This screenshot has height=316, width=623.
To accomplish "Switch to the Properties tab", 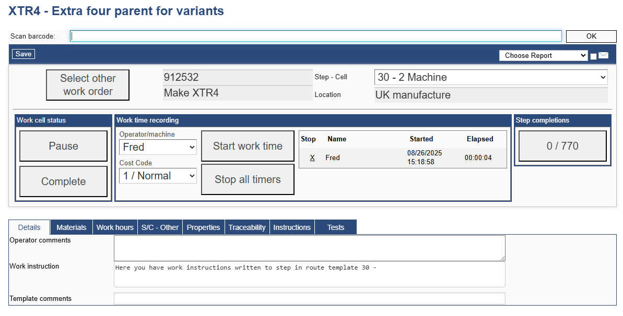I will [x=204, y=227].
